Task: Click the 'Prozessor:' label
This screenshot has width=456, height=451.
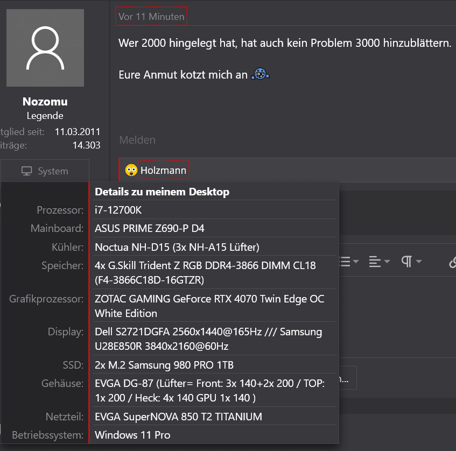Action: coord(60,210)
